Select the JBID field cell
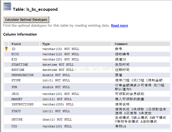This screenshot has height=132, width=172. (x=24, y=94)
